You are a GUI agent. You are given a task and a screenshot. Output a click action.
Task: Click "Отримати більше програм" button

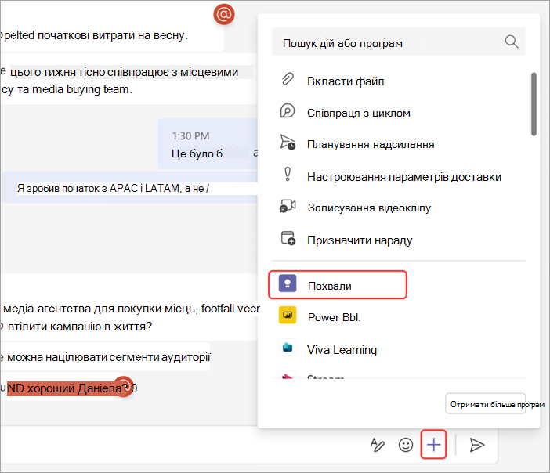coord(486,403)
